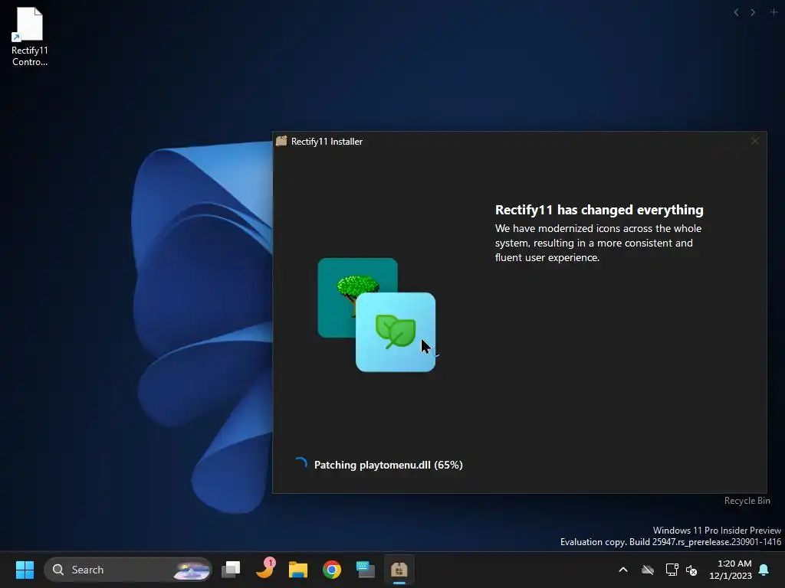Open the clock and date flyout
This screenshot has width=785, height=588.
731,570
